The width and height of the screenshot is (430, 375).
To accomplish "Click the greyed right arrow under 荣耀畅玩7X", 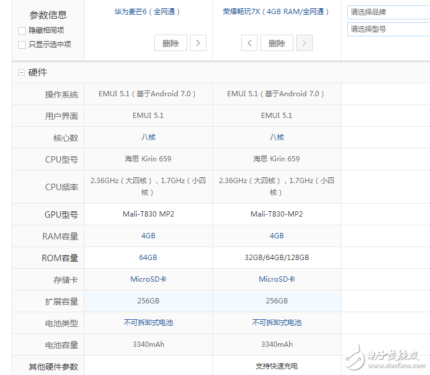I will (x=304, y=43).
